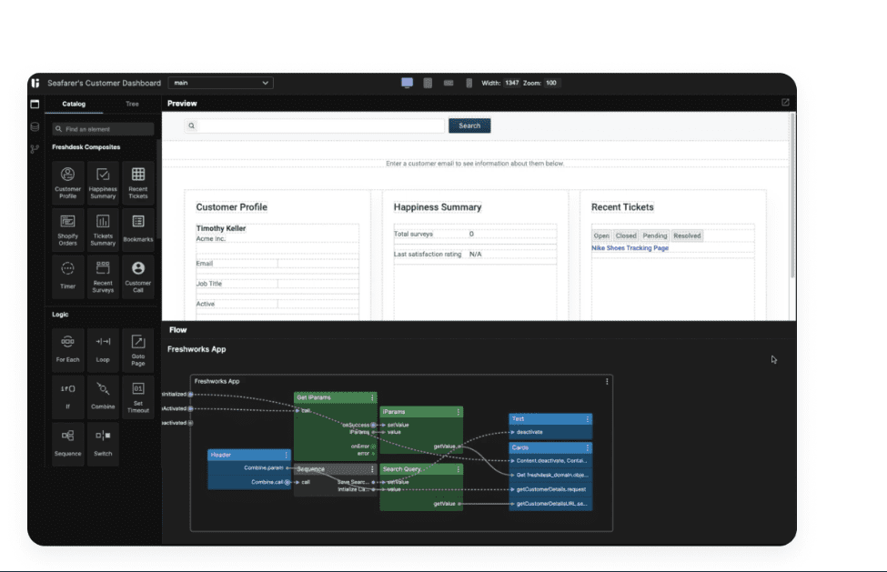Filter tickets by the Pending tab

click(655, 236)
